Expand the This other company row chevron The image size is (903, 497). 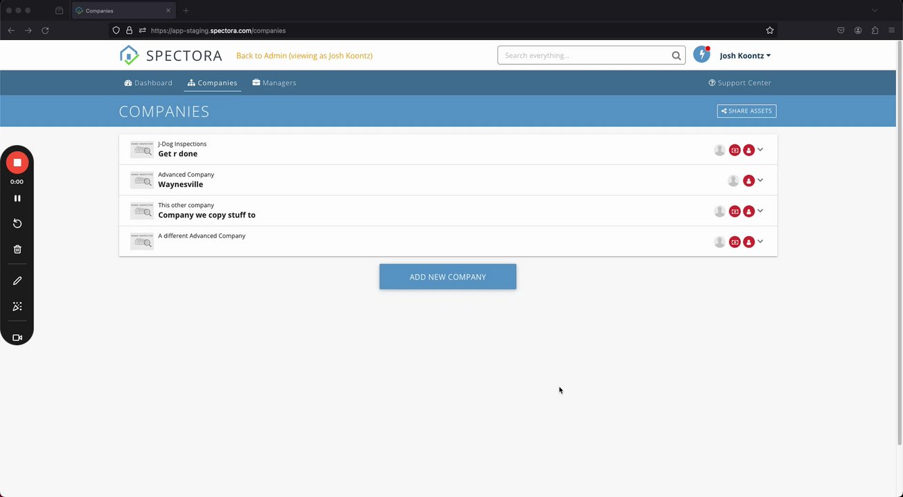pos(760,211)
